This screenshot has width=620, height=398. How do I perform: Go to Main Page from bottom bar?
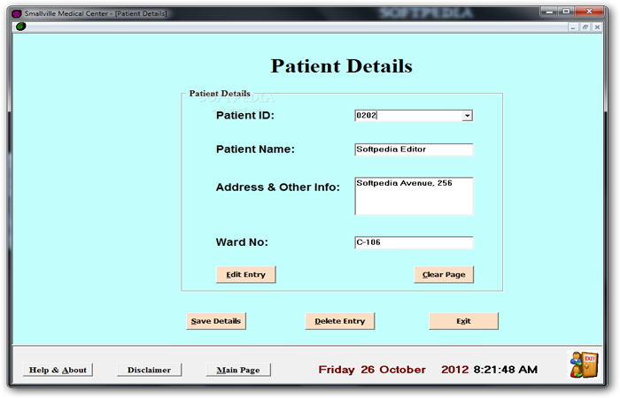237,370
